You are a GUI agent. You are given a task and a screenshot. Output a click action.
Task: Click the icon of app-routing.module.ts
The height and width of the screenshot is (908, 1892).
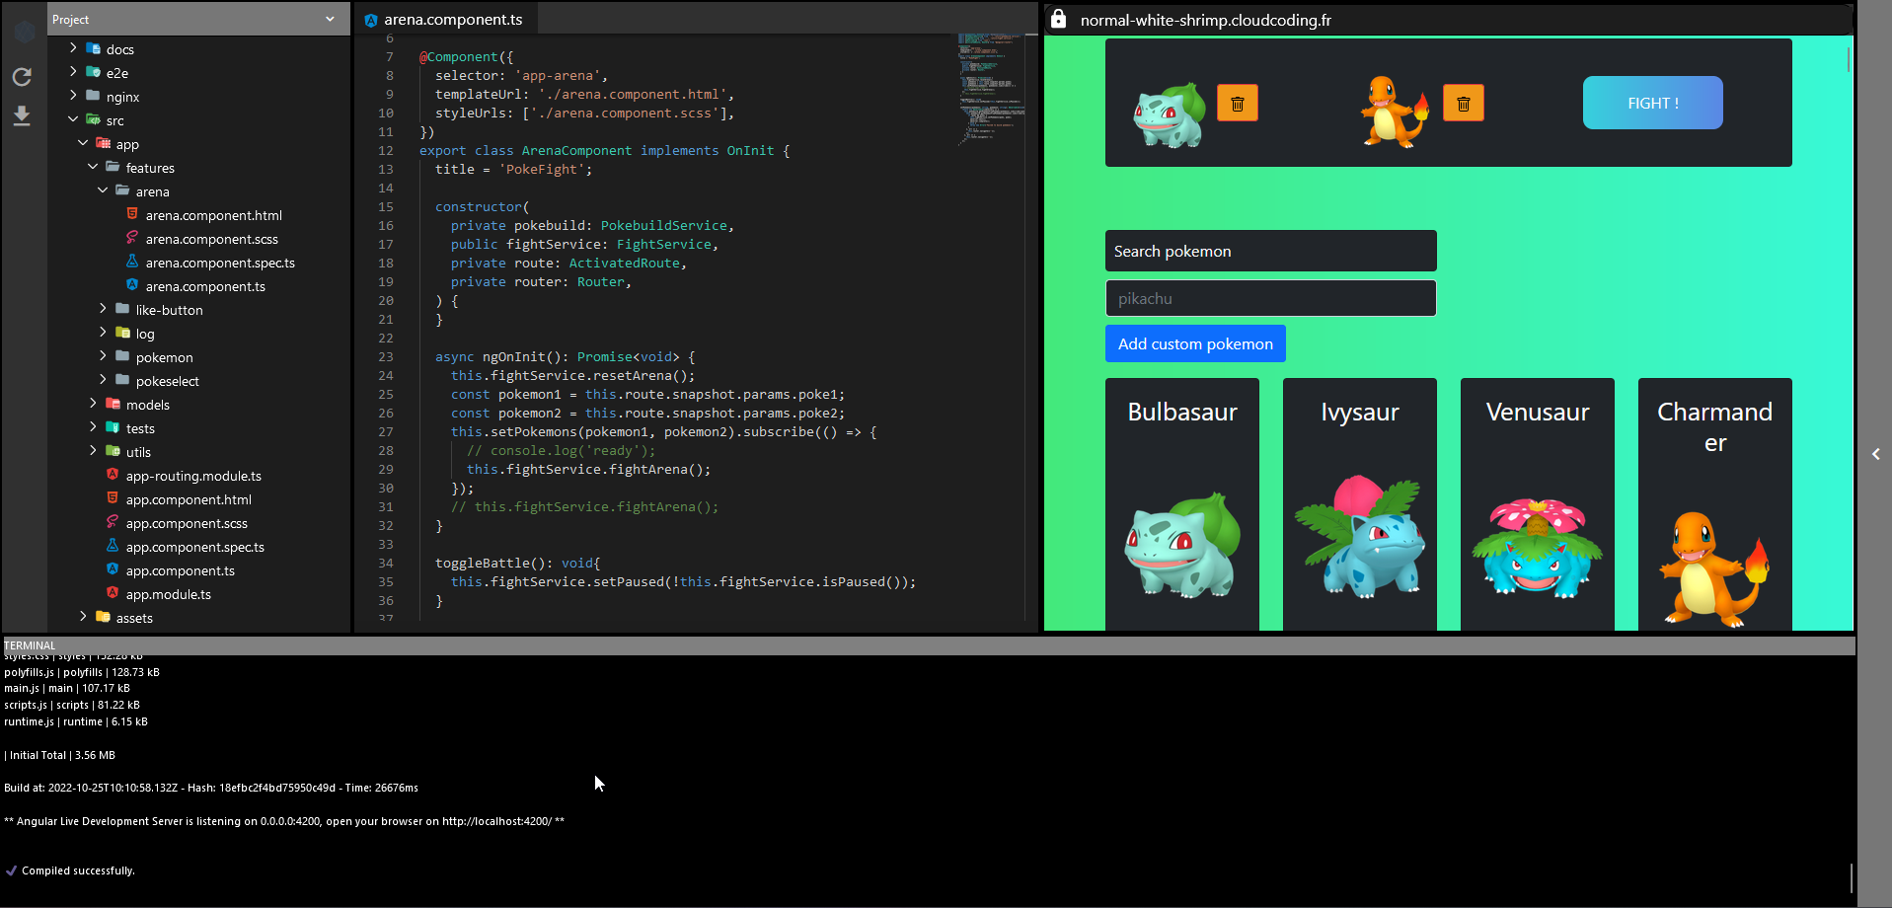pos(113,475)
